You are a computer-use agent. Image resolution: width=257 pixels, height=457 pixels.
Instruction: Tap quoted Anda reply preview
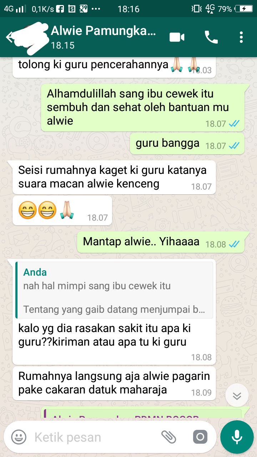click(x=114, y=290)
